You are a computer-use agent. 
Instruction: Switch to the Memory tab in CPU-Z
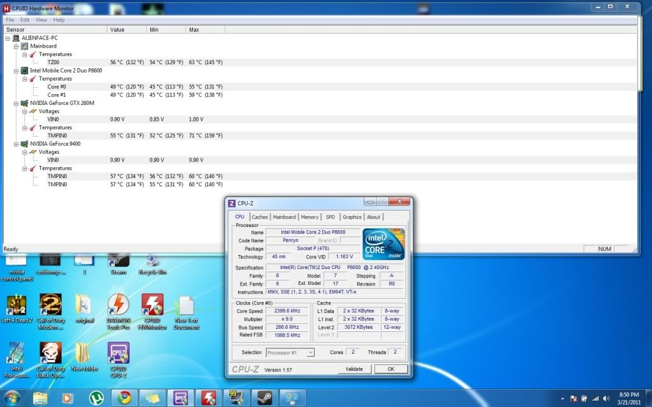[309, 217]
